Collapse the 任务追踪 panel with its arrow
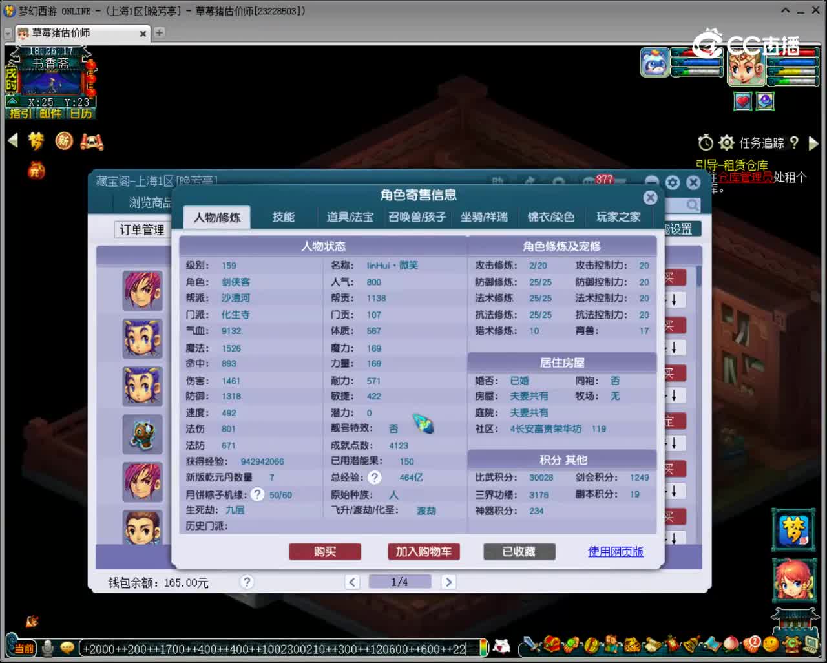This screenshot has height=663, width=827. click(x=813, y=143)
